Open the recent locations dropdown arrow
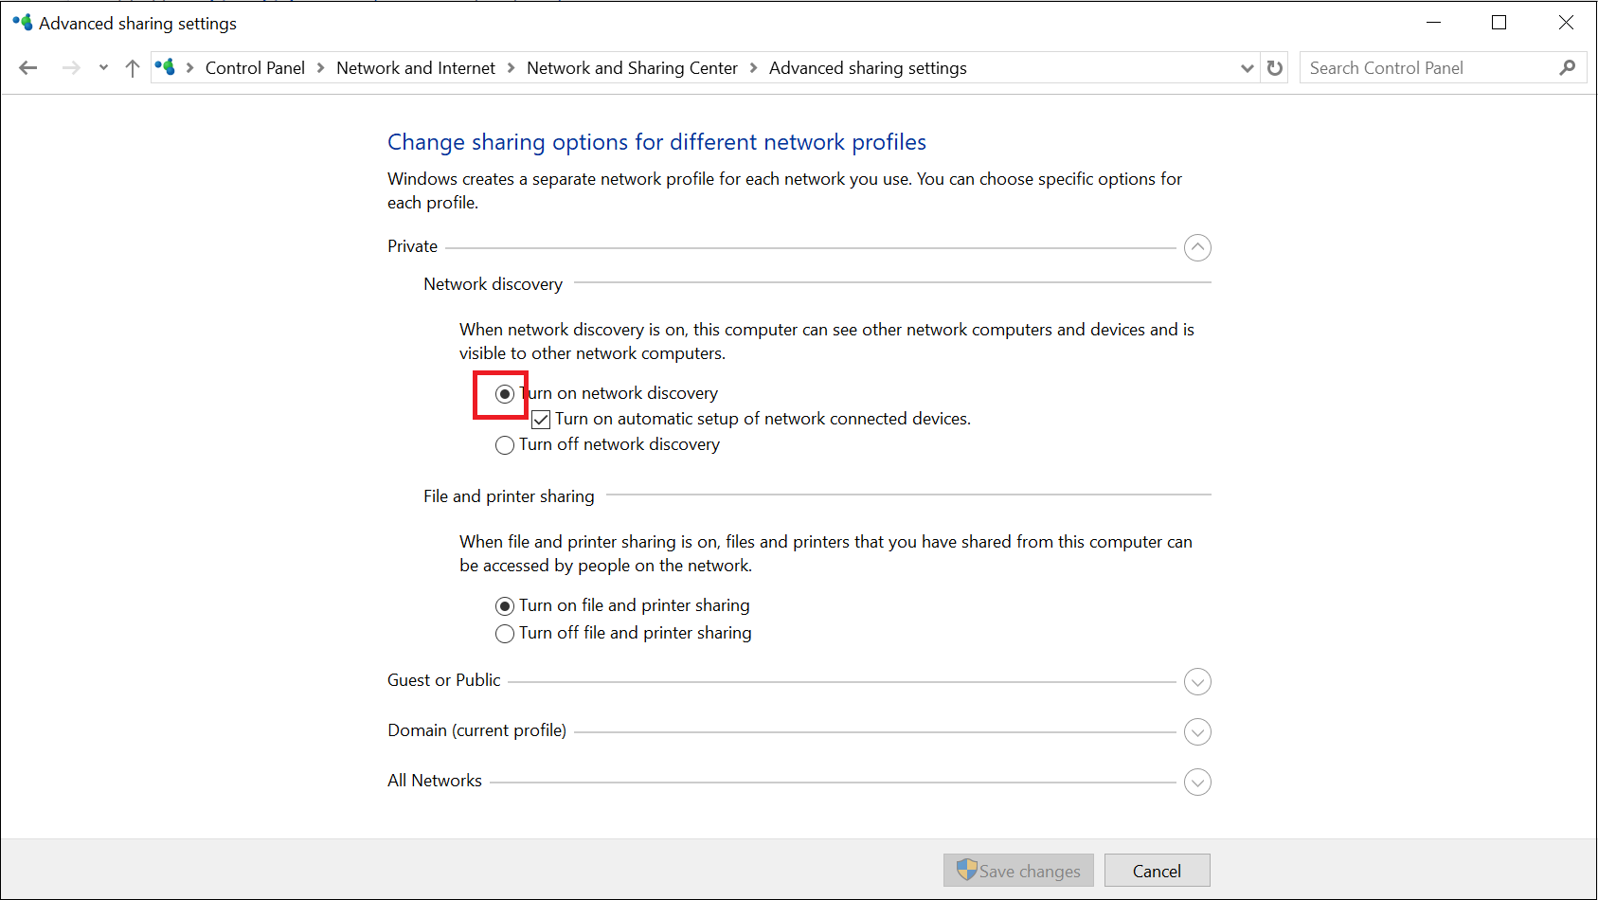 pyautogui.click(x=103, y=68)
